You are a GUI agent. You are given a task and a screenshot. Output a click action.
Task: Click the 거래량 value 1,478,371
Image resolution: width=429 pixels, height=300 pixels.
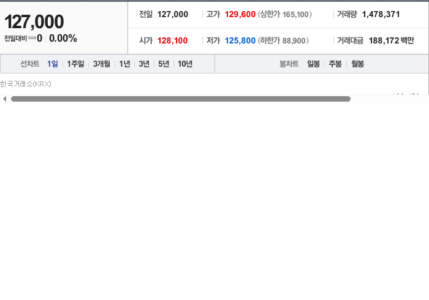tap(381, 15)
